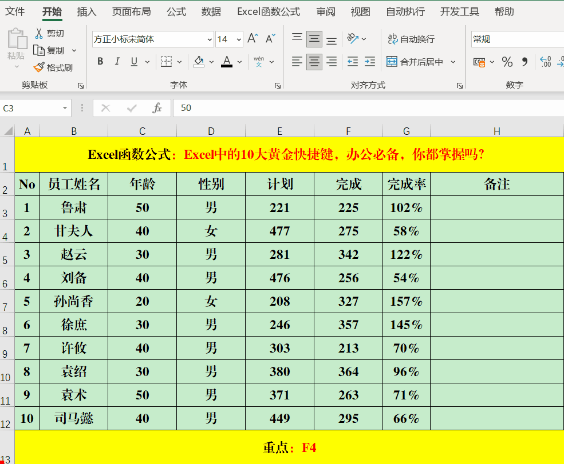
Task: Expand the 合并后居中 merge options dropdown
Action: (x=452, y=62)
